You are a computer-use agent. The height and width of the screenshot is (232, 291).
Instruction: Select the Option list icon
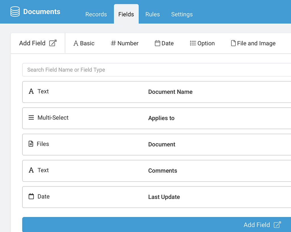[192, 43]
